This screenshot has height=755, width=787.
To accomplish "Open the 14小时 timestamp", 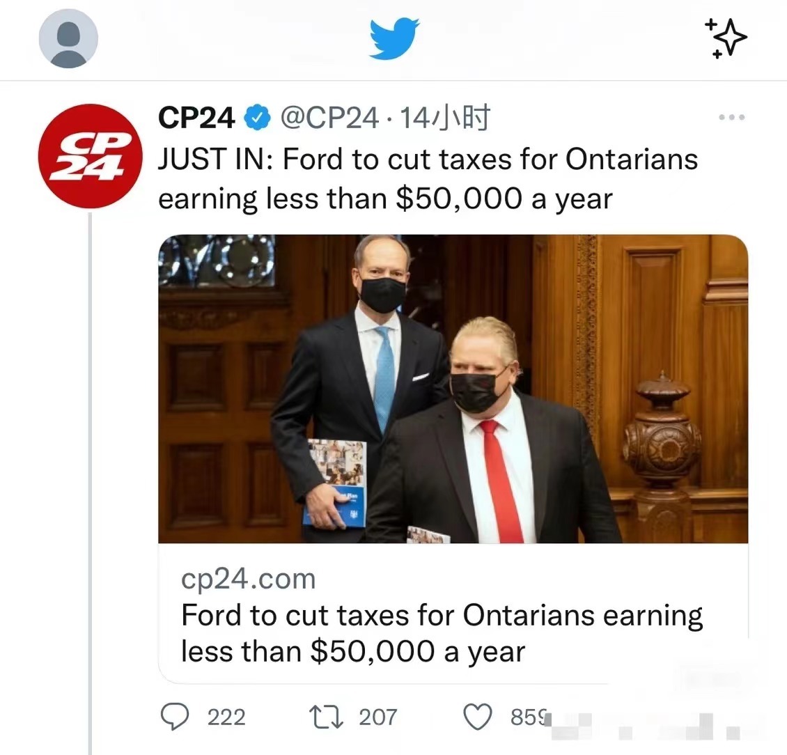I will pos(445,118).
